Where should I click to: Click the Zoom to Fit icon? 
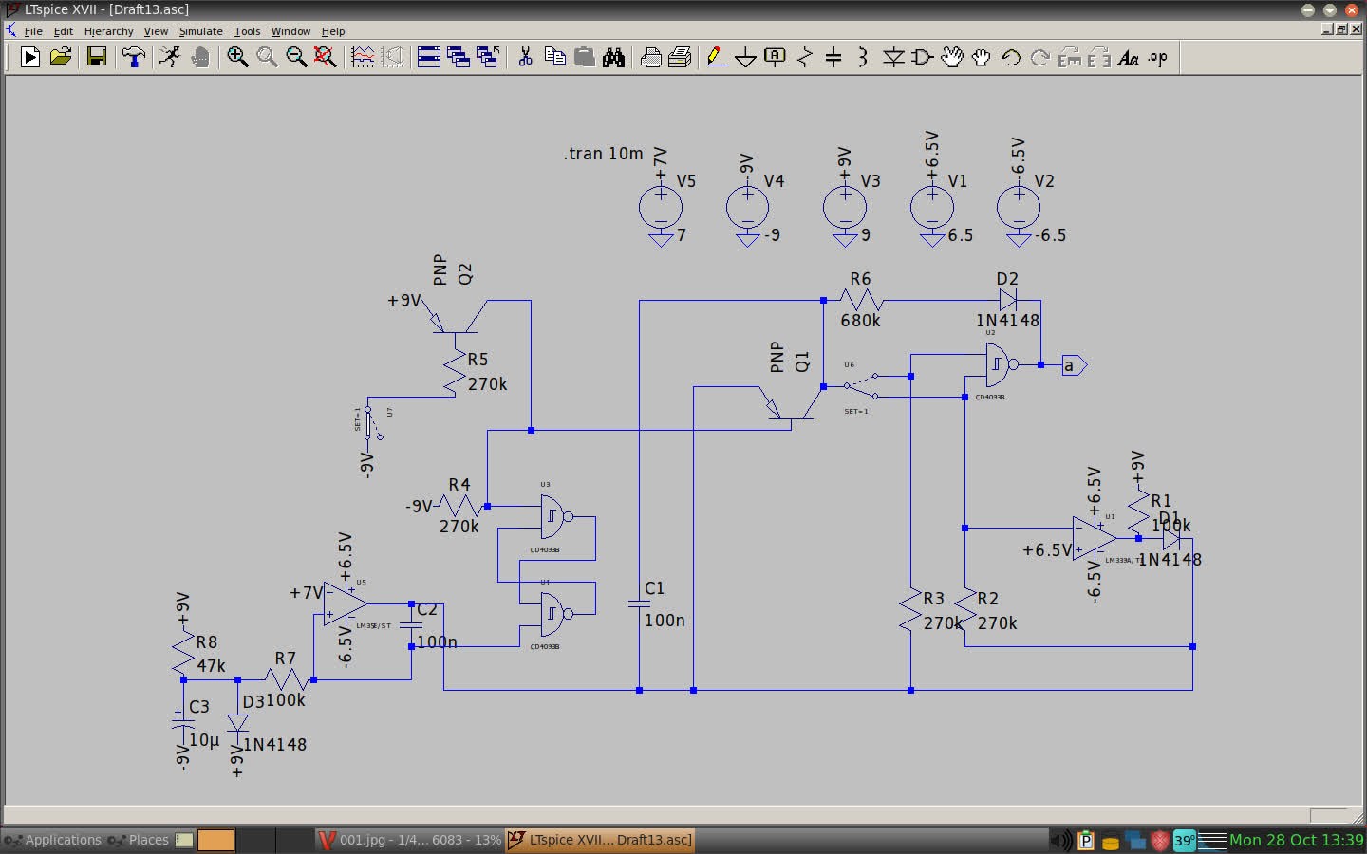pos(326,58)
